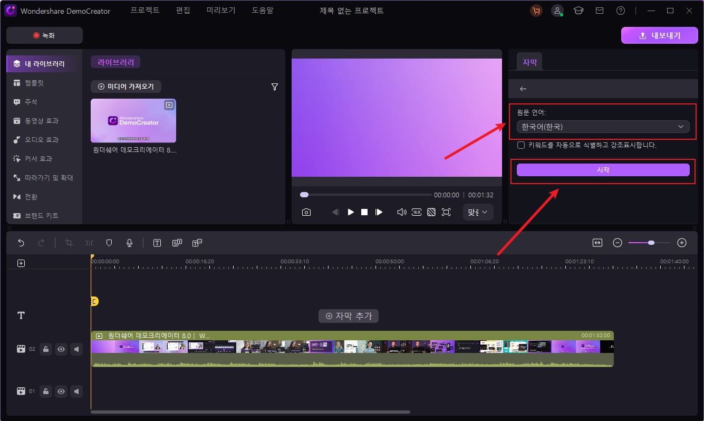Click the 시작 start button
704x421 pixels.
[603, 170]
